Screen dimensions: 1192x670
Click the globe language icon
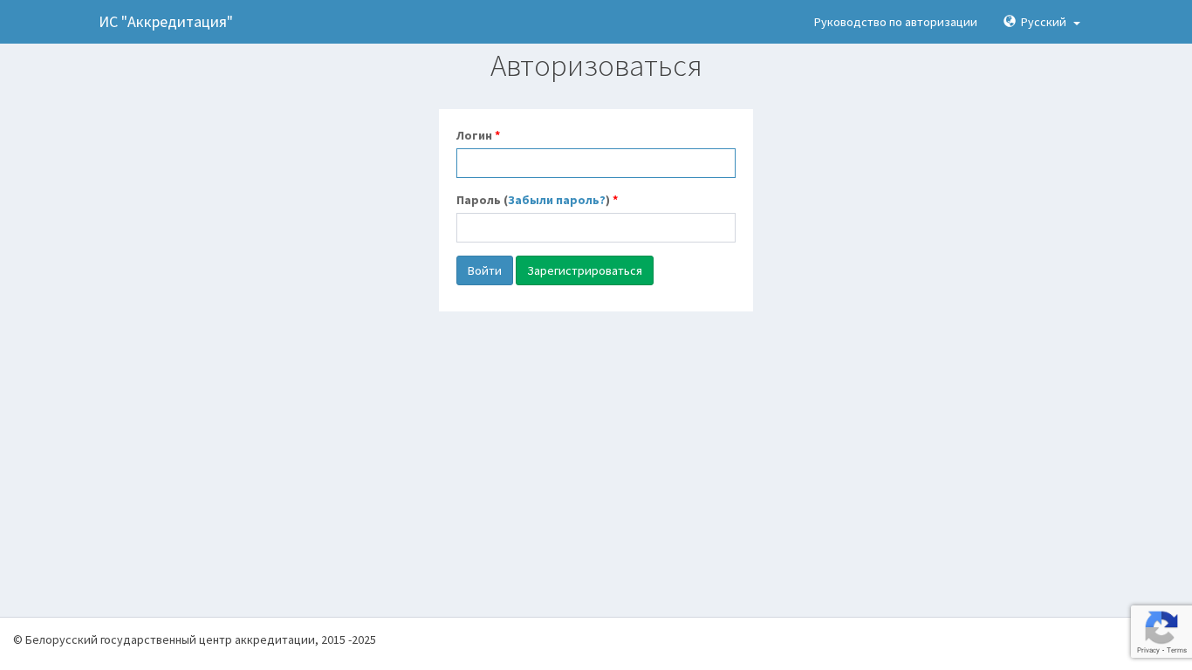[x=1010, y=22]
